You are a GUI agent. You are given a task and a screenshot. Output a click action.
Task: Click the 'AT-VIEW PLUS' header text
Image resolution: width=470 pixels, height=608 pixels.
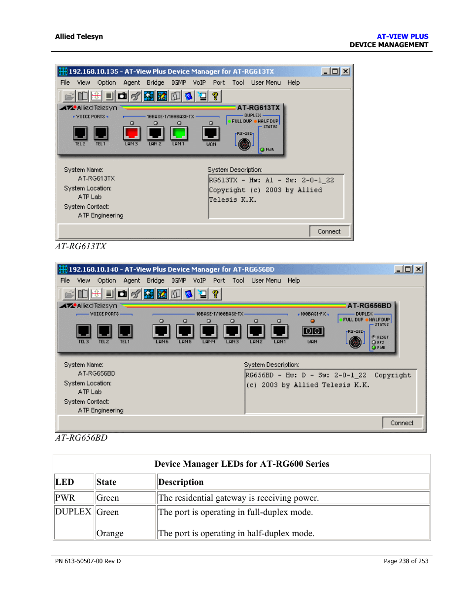pos(403,36)
